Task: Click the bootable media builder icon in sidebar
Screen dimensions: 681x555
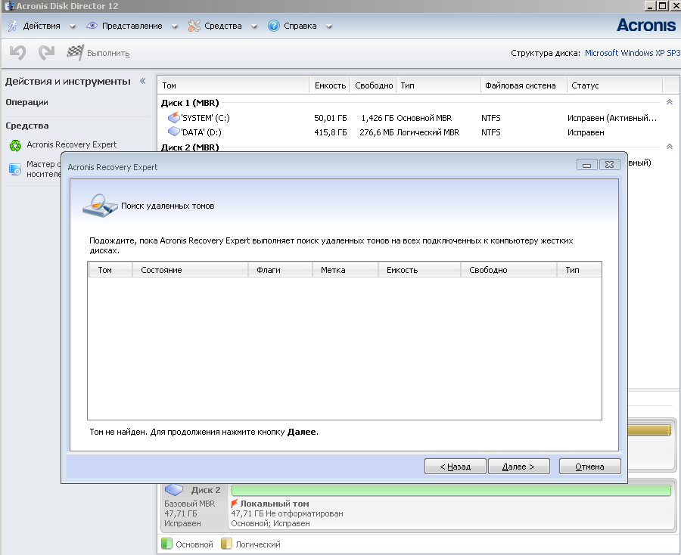Action: 15,169
